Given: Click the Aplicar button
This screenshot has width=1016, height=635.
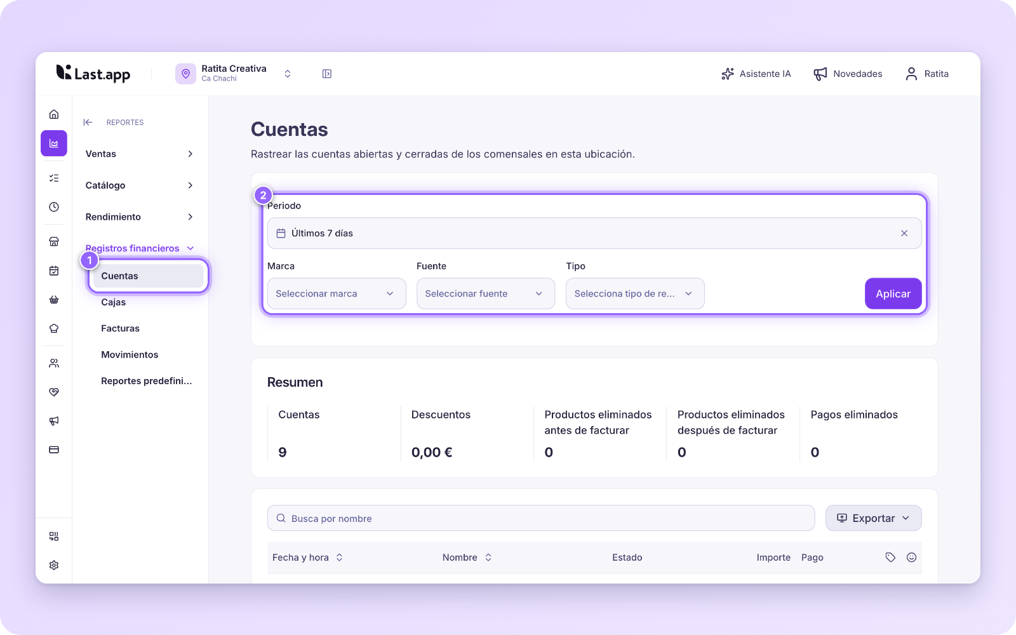Looking at the screenshot, I should (893, 293).
